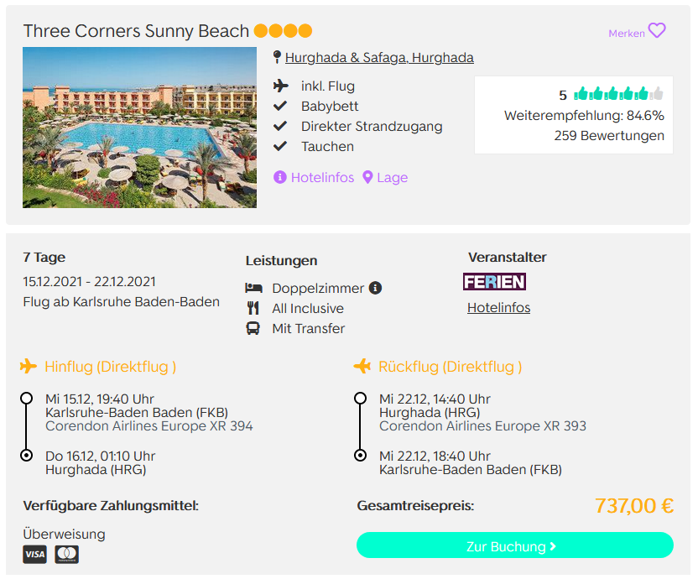
Task: Click the Hinflug airplane icon
Action: (29, 367)
